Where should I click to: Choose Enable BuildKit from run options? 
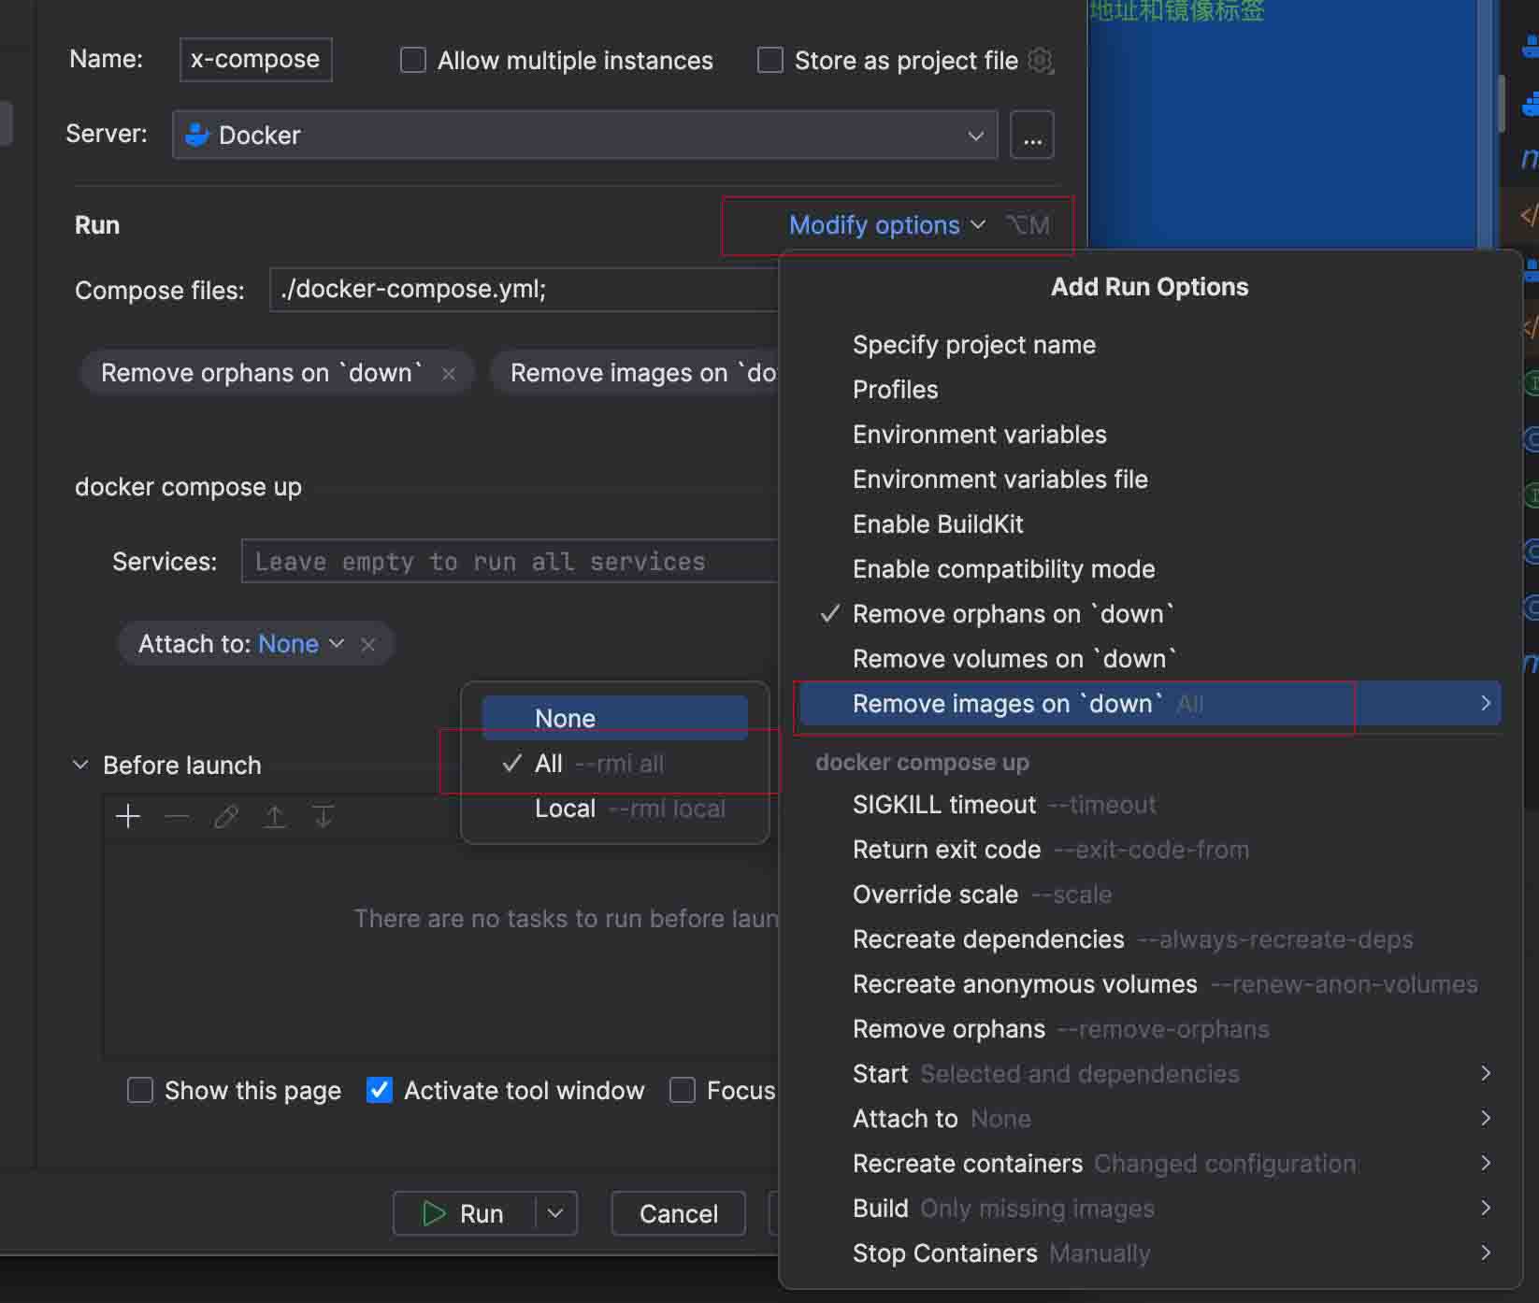938,524
